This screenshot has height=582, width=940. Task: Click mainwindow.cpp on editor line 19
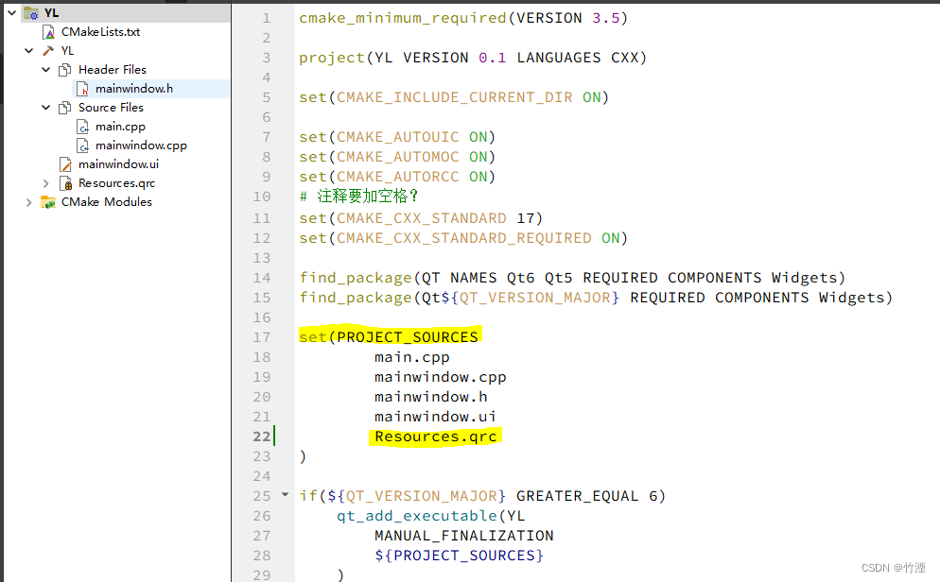pyautogui.click(x=441, y=377)
